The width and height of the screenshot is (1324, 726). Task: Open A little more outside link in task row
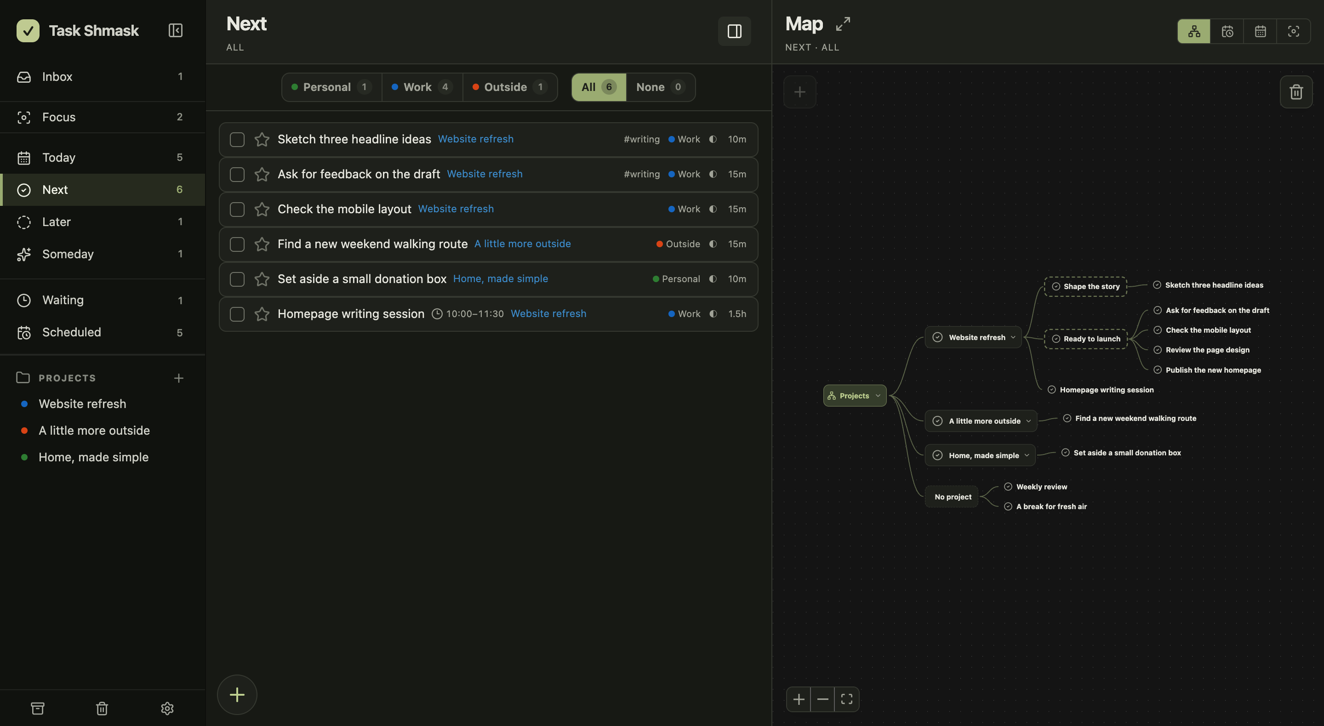(x=523, y=244)
